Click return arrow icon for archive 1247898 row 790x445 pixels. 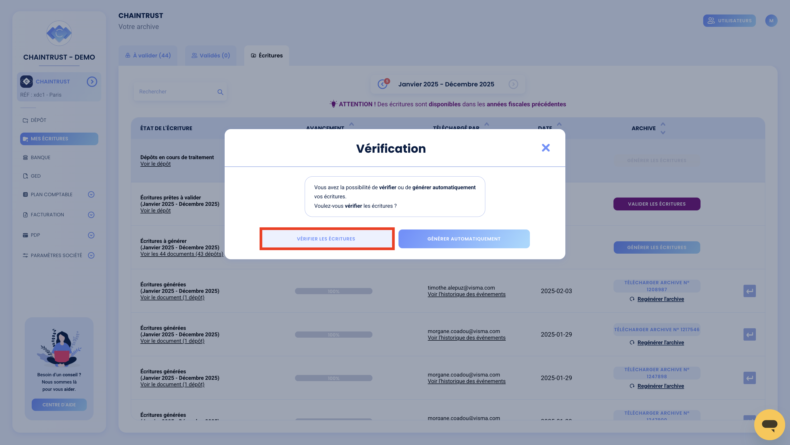coord(749,378)
